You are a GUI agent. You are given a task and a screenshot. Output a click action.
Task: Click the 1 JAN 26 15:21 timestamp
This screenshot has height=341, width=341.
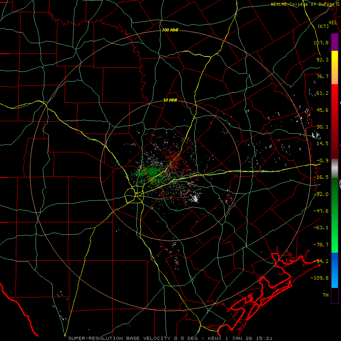pos(249,338)
